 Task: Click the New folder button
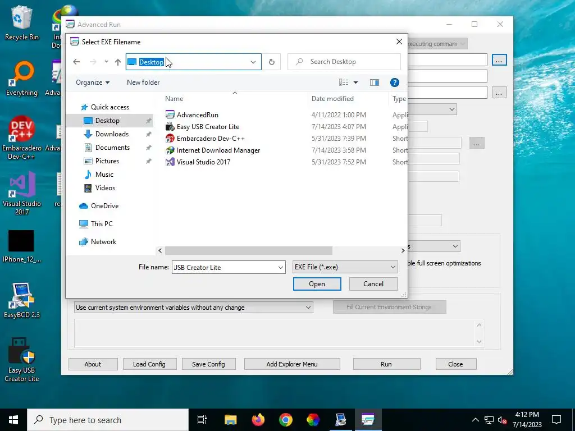tap(143, 82)
